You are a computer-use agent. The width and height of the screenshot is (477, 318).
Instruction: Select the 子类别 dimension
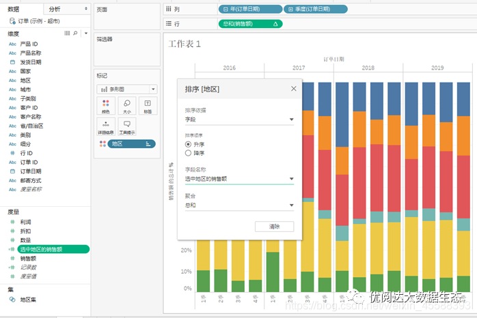28,99
